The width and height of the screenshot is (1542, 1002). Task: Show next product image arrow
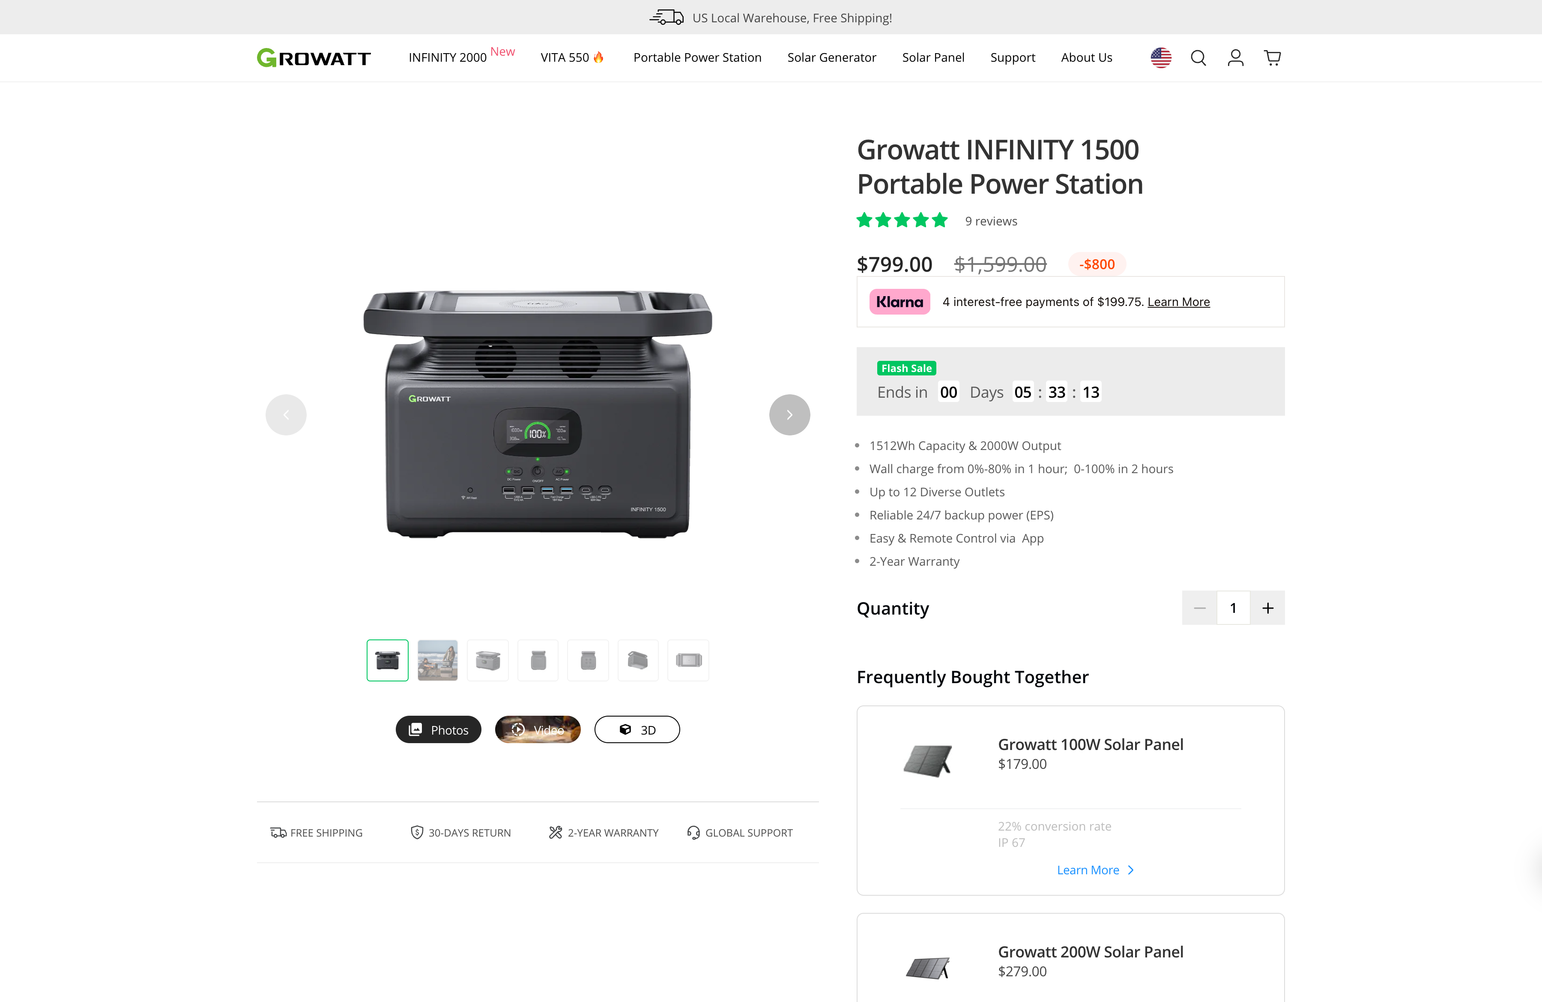pos(789,415)
